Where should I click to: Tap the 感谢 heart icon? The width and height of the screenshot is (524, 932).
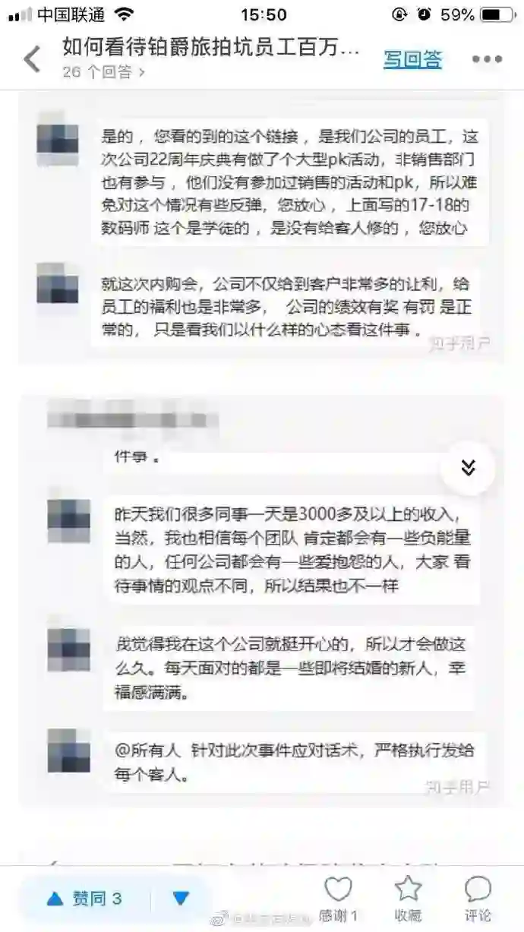coord(338,889)
